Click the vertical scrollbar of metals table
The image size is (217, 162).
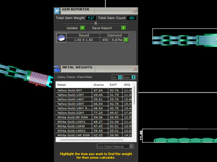(x=134, y=95)
